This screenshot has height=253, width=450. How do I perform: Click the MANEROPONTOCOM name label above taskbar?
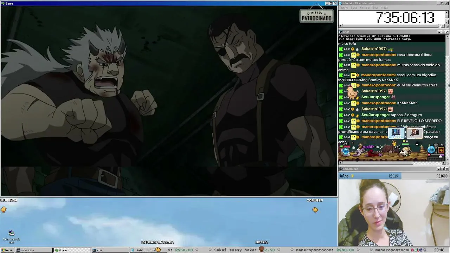coord(158,242)
